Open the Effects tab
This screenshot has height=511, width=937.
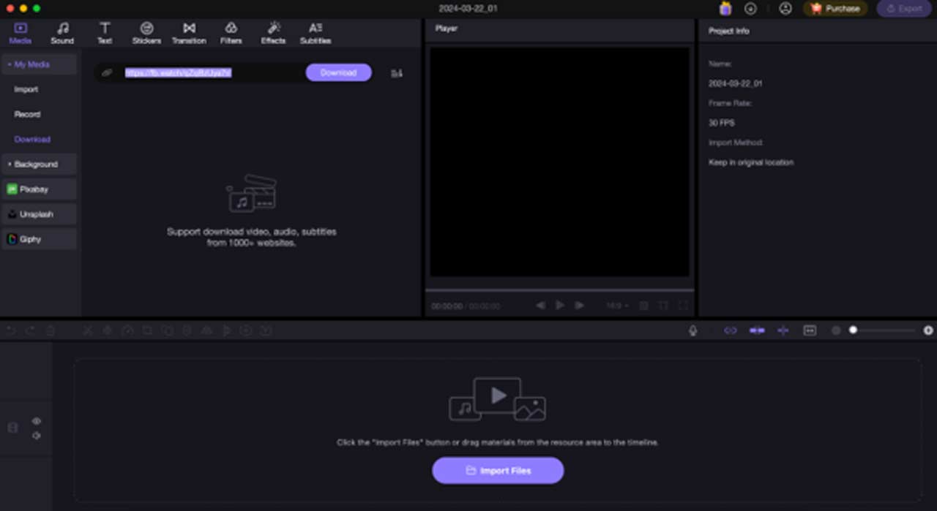coord(273,33)
